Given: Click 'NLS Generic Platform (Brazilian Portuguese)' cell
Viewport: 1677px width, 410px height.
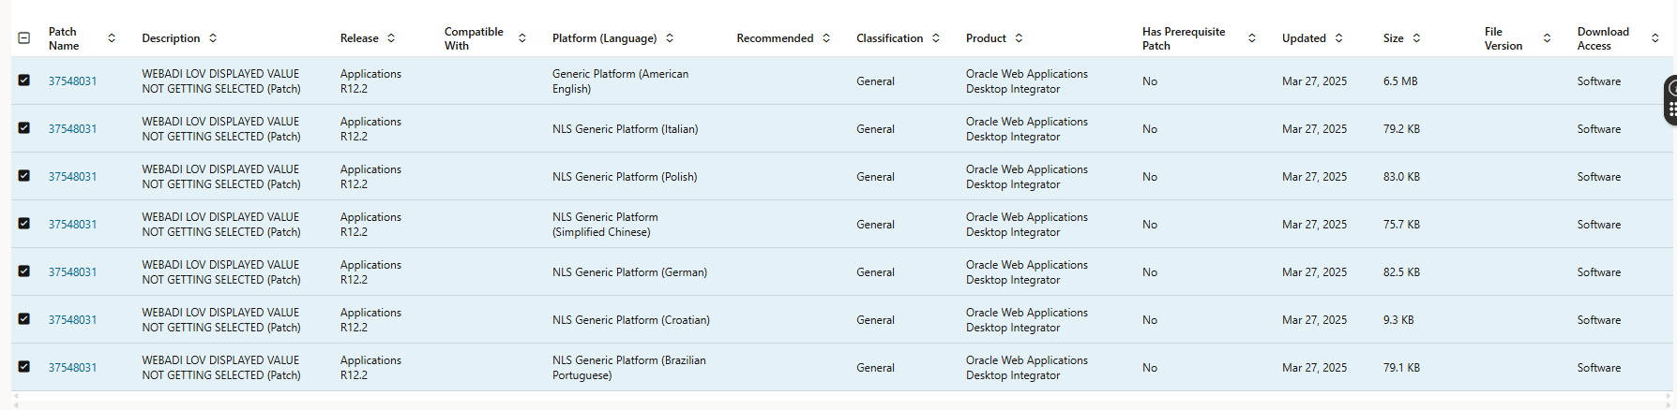Looking at the screenshot, I should 629,368.
